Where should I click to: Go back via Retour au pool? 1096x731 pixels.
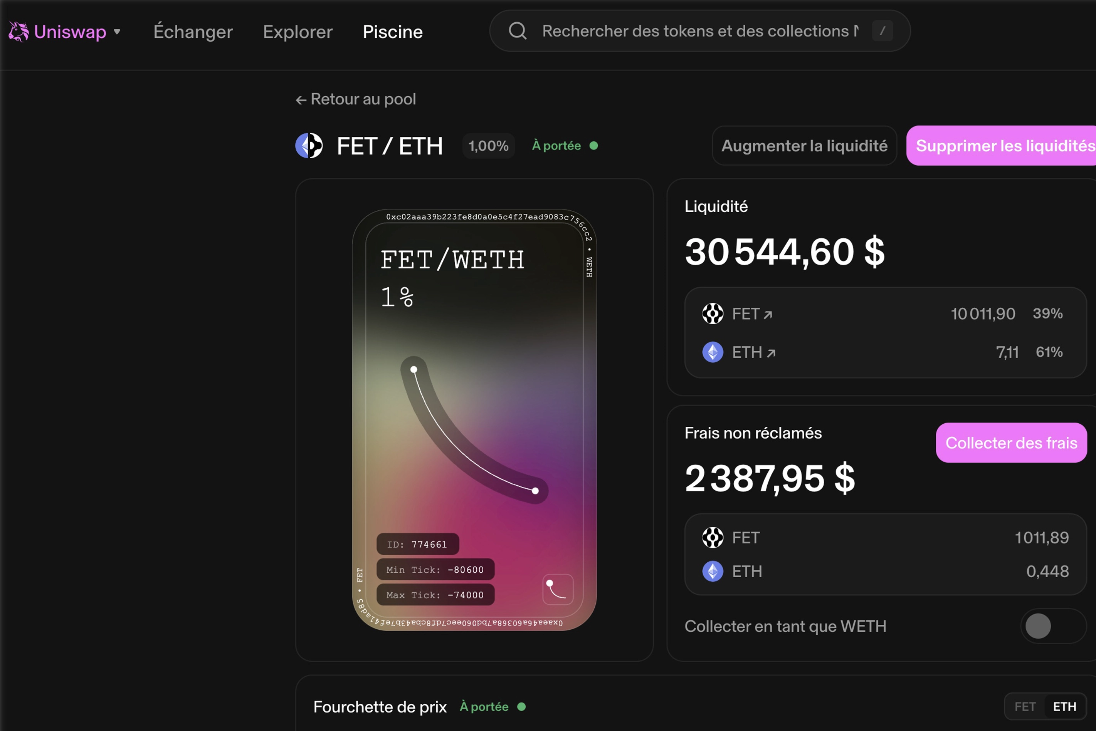coord(356,99)
